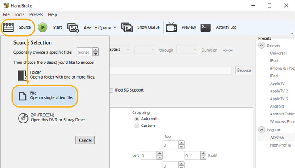Maximize the HandBrake window
This screenshot has height=168, width=295.
[269, 5]
